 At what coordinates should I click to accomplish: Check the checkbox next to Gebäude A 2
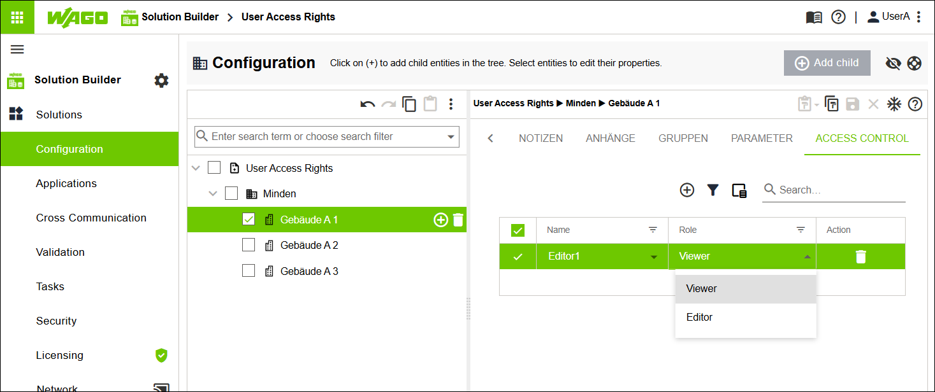point(249,244)
